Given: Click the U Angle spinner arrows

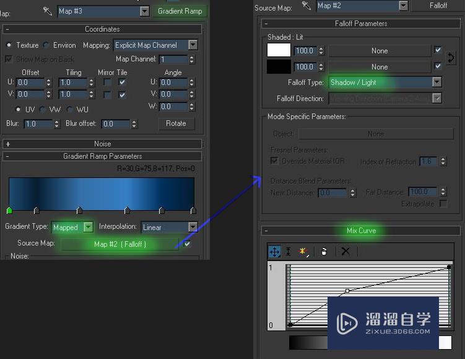Looking at the screenshot, I should [x=191, y=82].
